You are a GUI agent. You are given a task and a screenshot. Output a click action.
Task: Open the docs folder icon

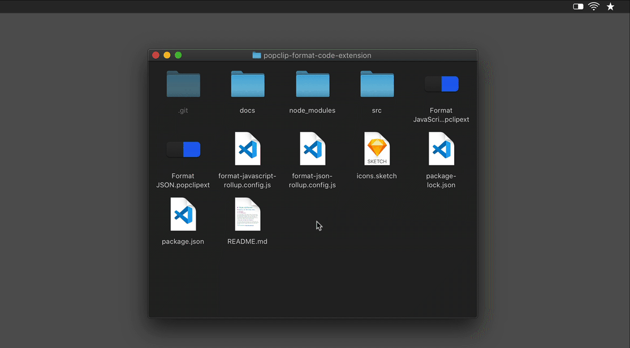pos(248,84)
